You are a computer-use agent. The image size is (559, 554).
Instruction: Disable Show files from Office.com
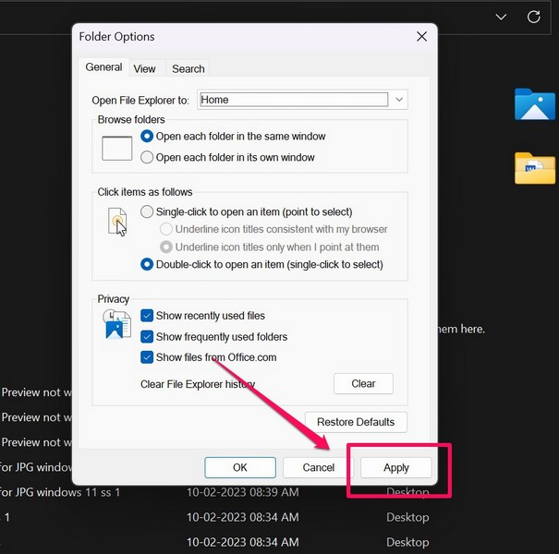tap(147, 357)
